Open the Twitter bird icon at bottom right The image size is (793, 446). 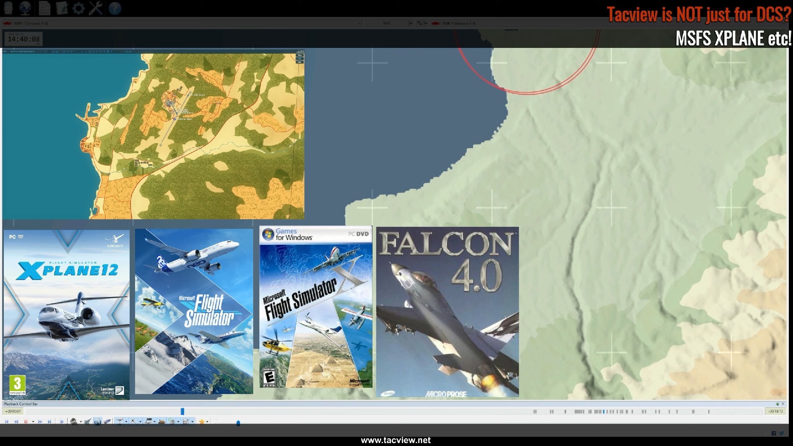point(781,433)
